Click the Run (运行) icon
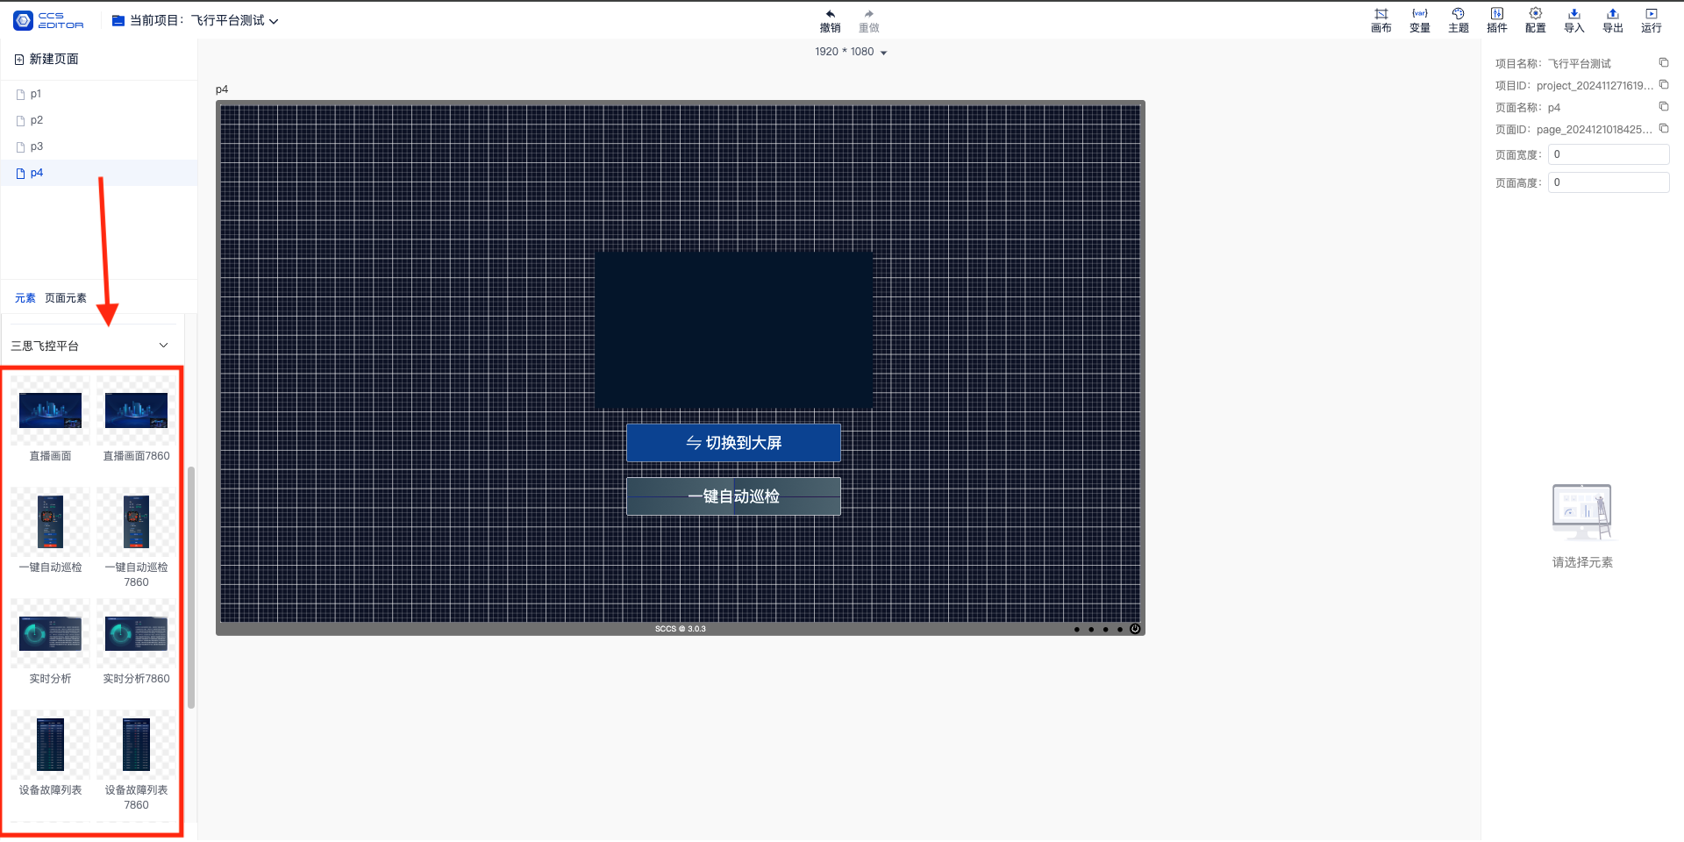Viewport: 1684px width, 842px height. click(x=1651, y=14)
